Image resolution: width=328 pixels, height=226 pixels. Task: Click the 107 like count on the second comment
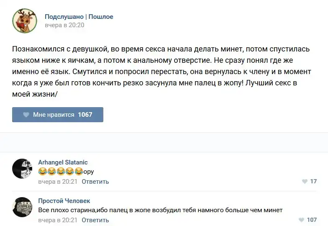click(x=312, y=220)
